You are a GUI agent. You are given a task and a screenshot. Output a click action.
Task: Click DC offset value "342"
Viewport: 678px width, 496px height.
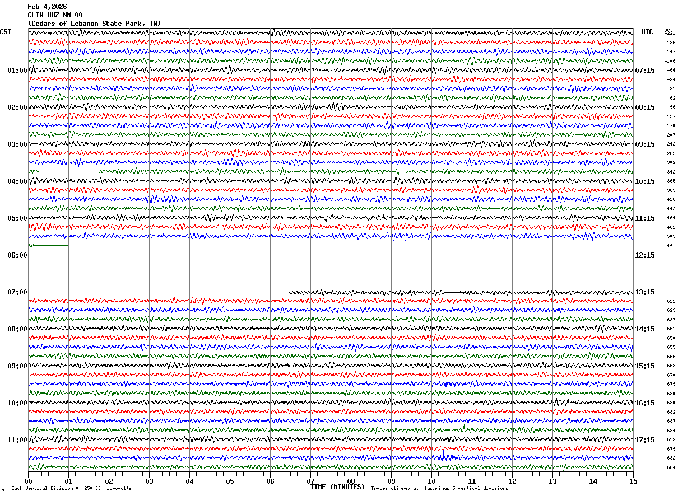(671, 172)
